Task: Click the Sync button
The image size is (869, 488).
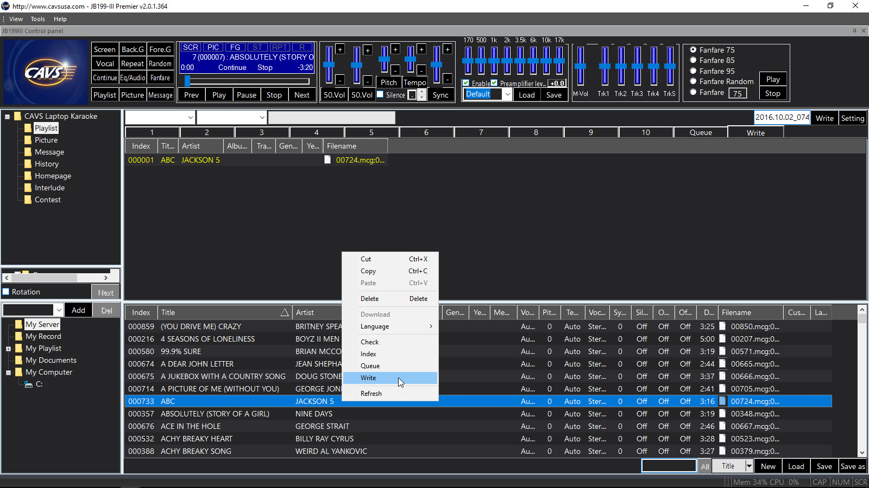Action: [440, 95]
